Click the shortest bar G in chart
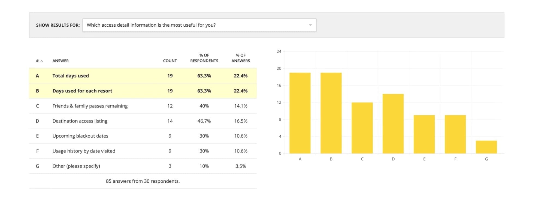Viewport: 545px width, 199px height. pos(486,147)
